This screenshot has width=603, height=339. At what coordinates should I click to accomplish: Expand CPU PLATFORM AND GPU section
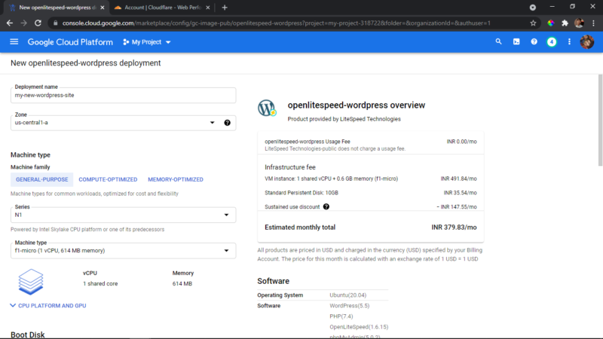[x=48, y=306]
